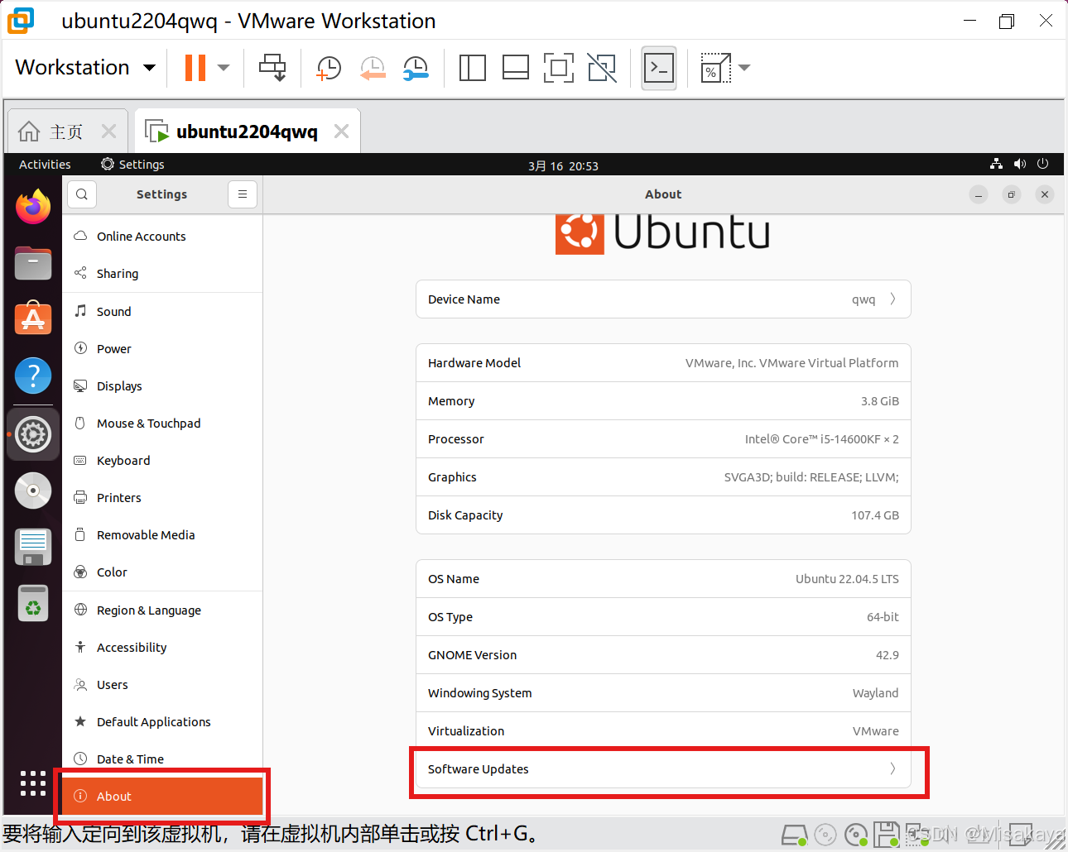Select Mouse & Touchpad settings
This screenshot has width=1068, height=852.
[x=162, y=424]
